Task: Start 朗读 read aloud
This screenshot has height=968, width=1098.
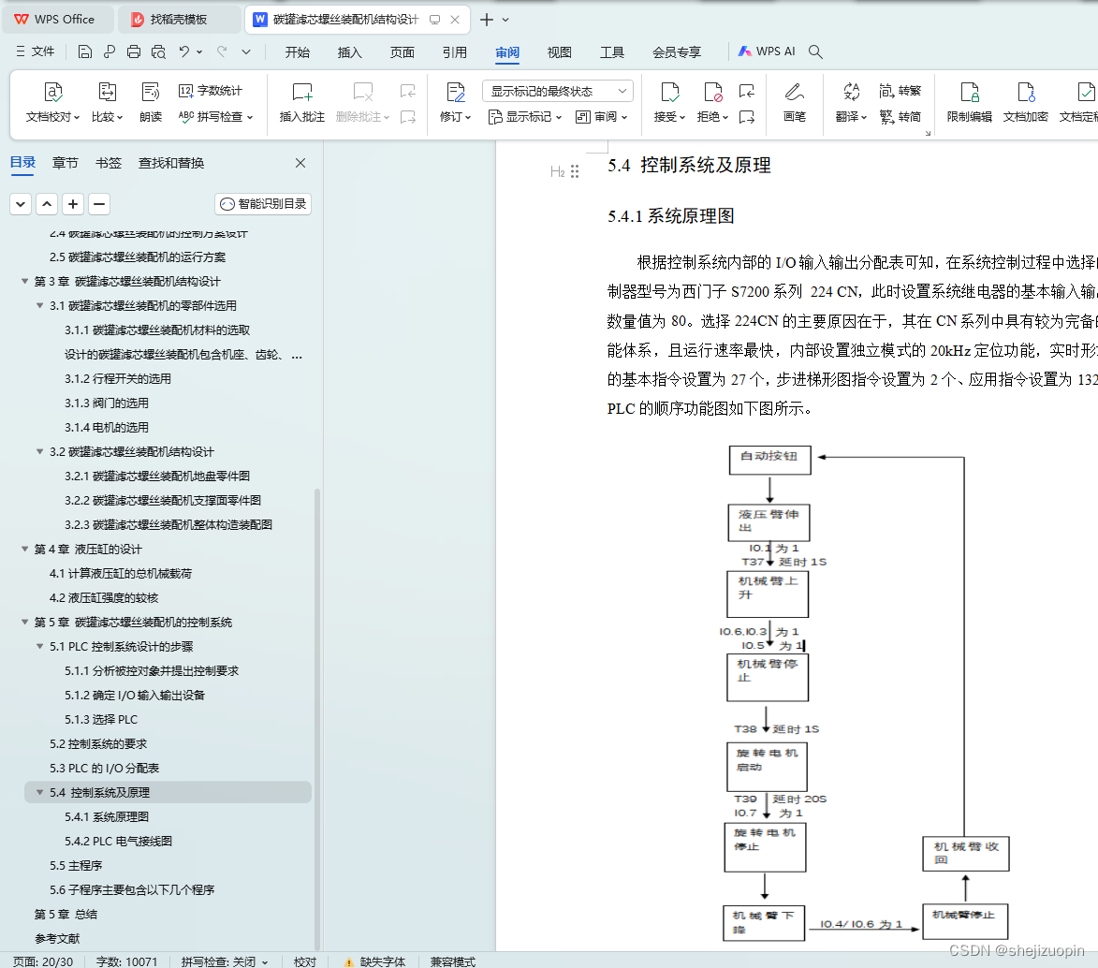Action: pyautogui.click(x=151, y=101)
